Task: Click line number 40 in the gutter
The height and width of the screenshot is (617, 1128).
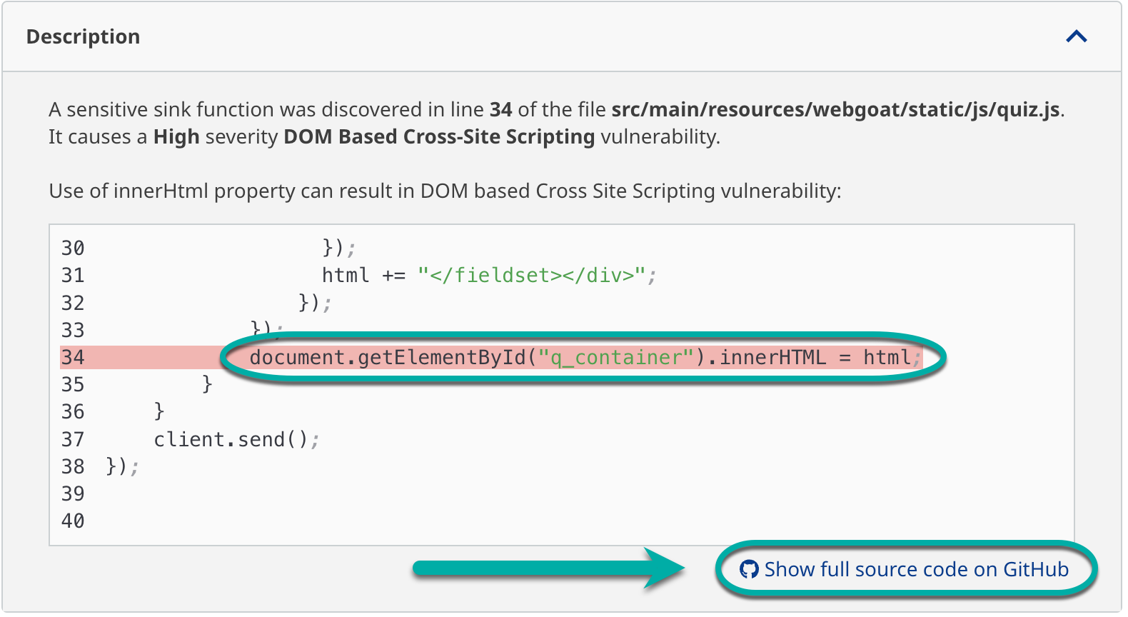Action: coord(73,521)
